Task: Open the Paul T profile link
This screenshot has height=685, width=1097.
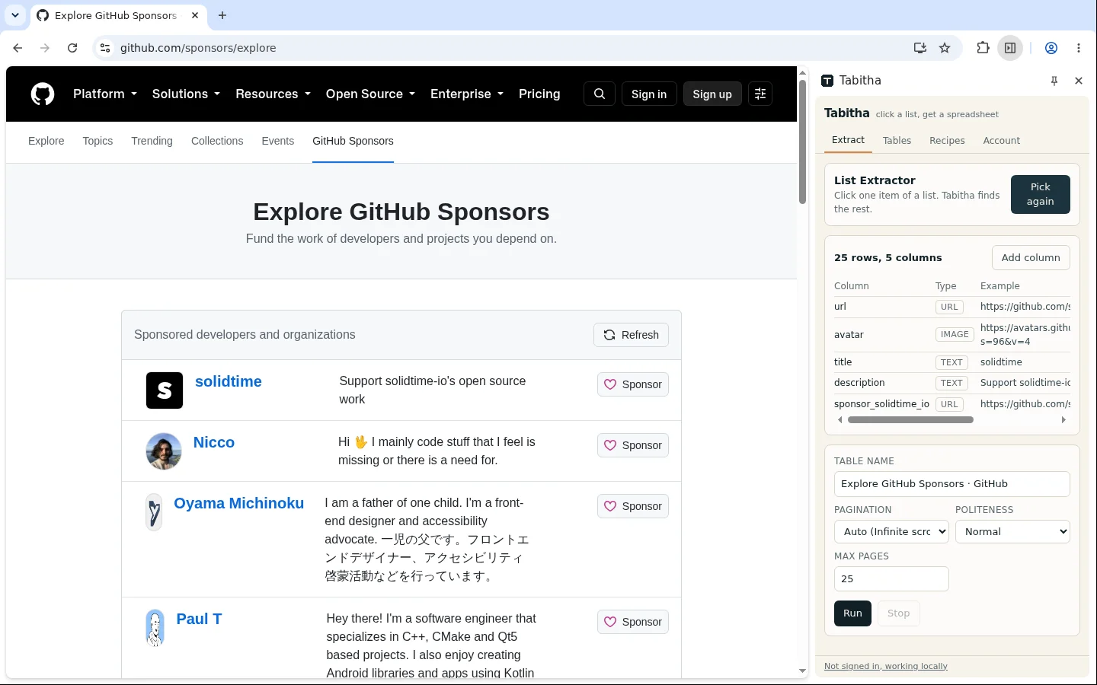Action: click(199, 619)
